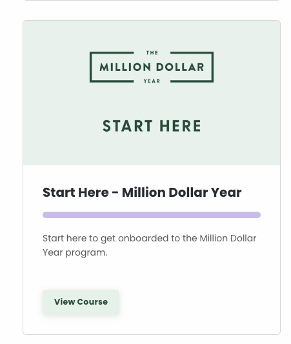Click the small THE text above logo
The height and width of the screenshot is (344, 291).
point(152,53)
